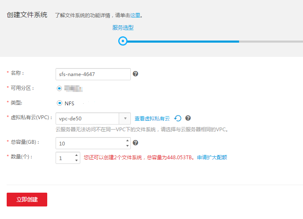Focus the total capacity field showing 10
Screen dimensions: 303x219
tap(93, 143)
